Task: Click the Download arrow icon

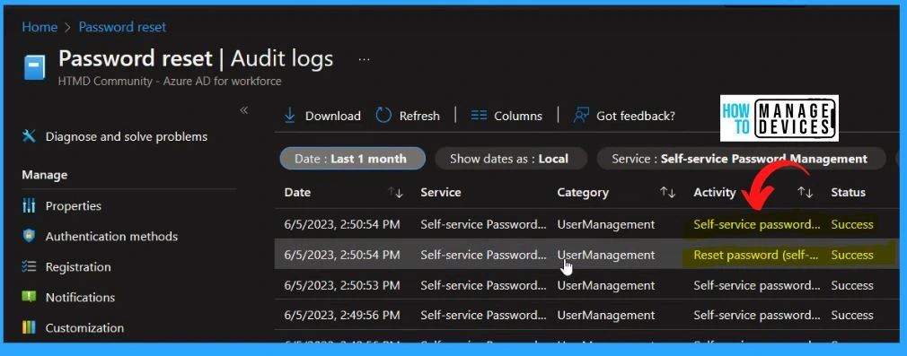Action: (290, 116)
